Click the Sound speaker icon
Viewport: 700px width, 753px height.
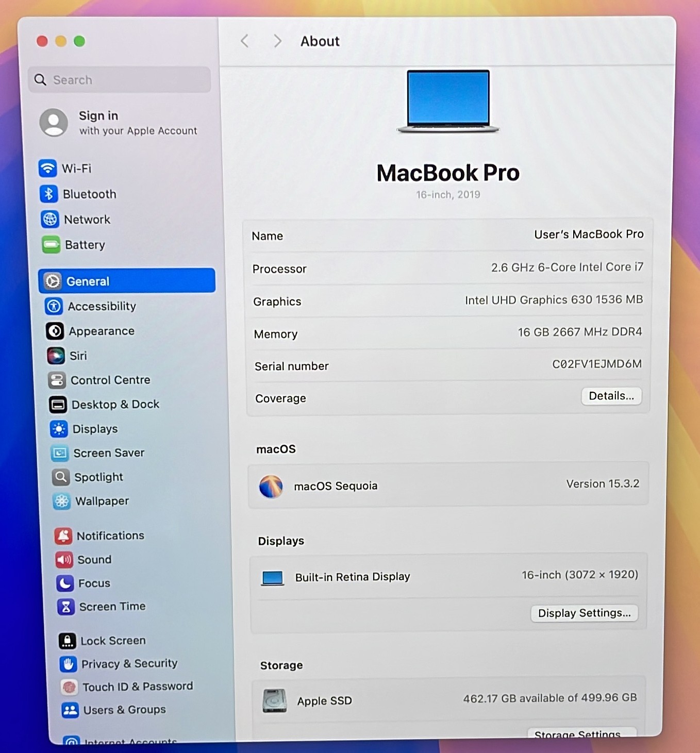click(64, 560)
